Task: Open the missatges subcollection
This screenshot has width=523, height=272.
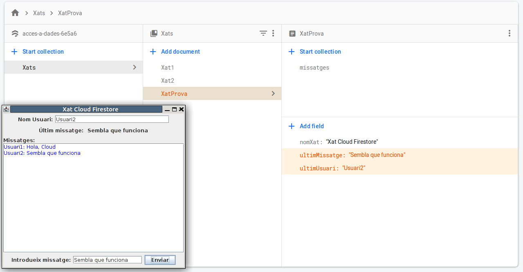Action: click(314, 68)
